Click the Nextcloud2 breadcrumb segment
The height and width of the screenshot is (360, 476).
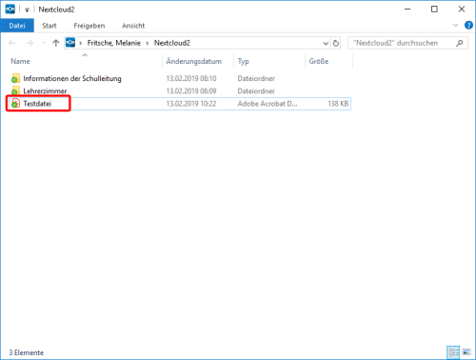coord(172,43)
